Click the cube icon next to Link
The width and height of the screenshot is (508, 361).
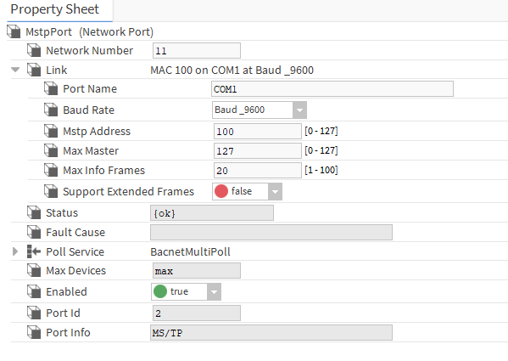[x=34, y=70]
